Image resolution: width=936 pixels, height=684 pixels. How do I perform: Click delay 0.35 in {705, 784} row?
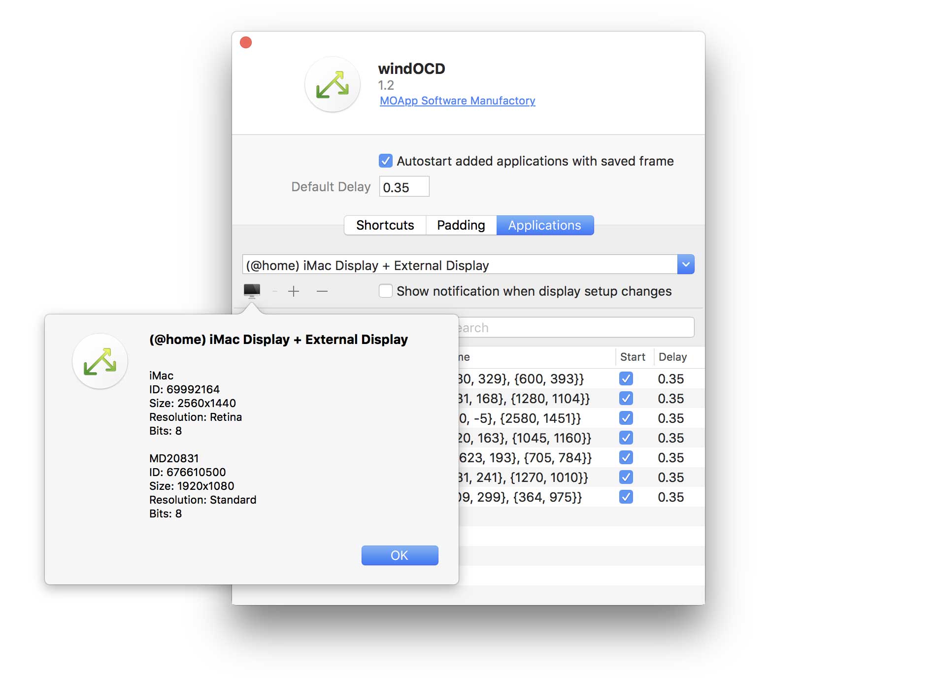(x=671, y=458)
